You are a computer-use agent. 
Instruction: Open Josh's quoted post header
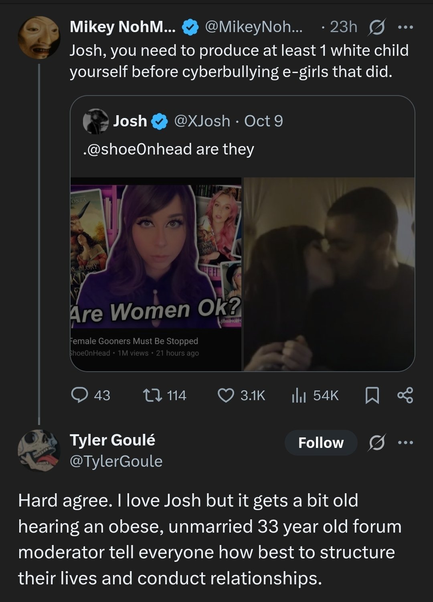coord(183,121)
